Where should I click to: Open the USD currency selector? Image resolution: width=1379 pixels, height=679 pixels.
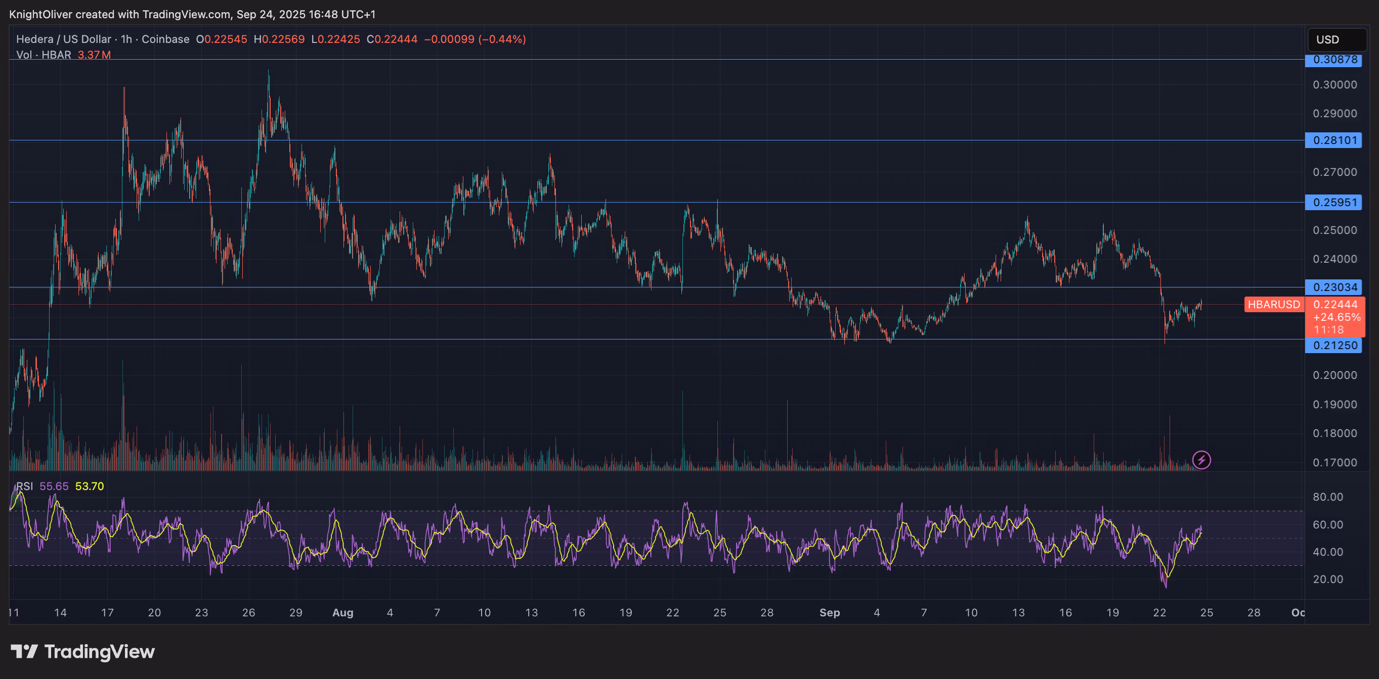(1337, 39)
